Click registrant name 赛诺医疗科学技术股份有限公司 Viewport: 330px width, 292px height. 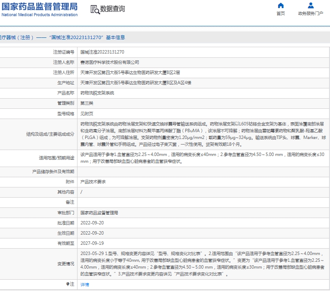(x=110, y=62)
